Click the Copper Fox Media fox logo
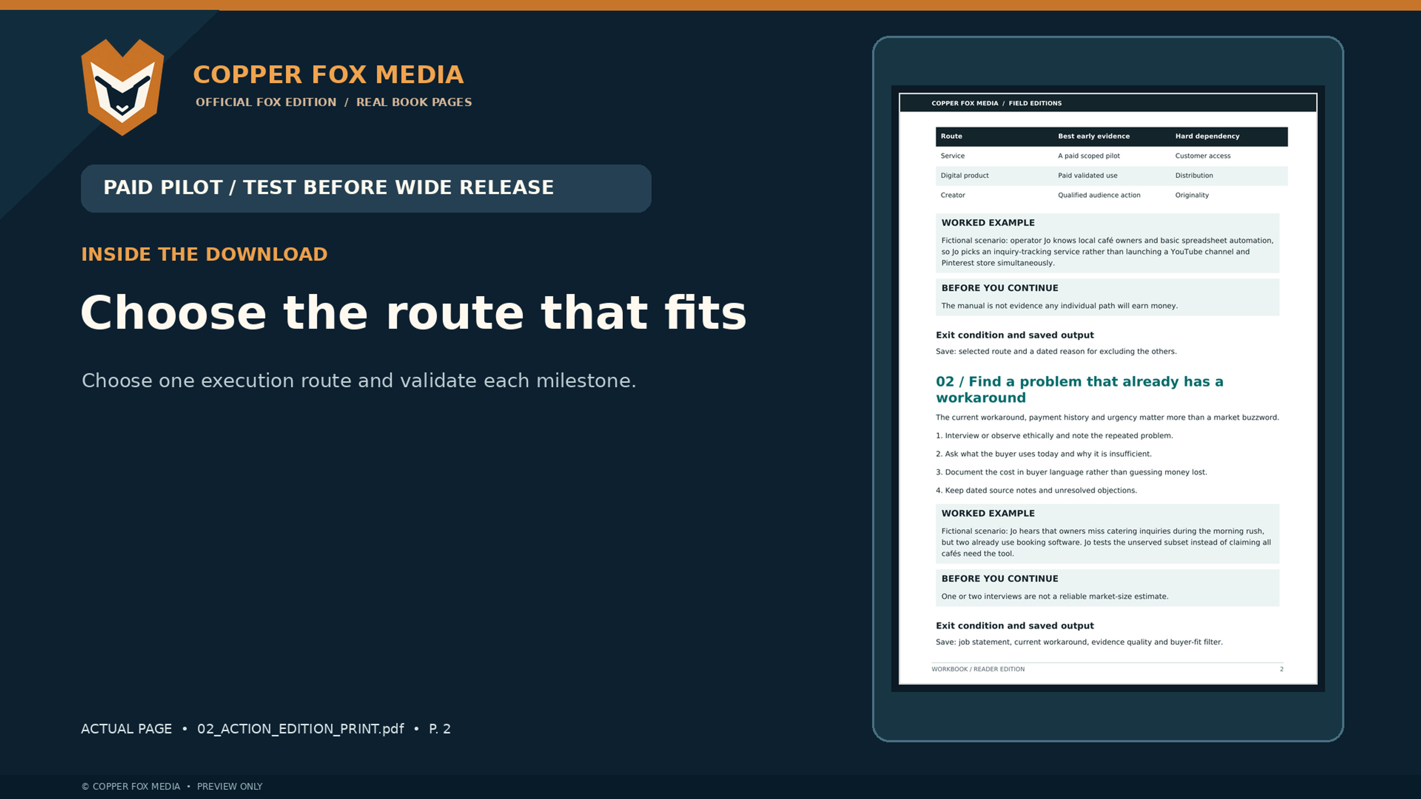 (123, 87)
